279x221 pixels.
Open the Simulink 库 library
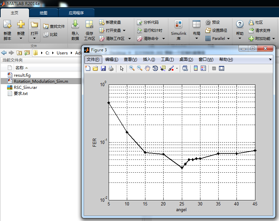(178, 30)
